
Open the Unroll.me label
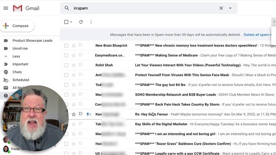point(20,49)
